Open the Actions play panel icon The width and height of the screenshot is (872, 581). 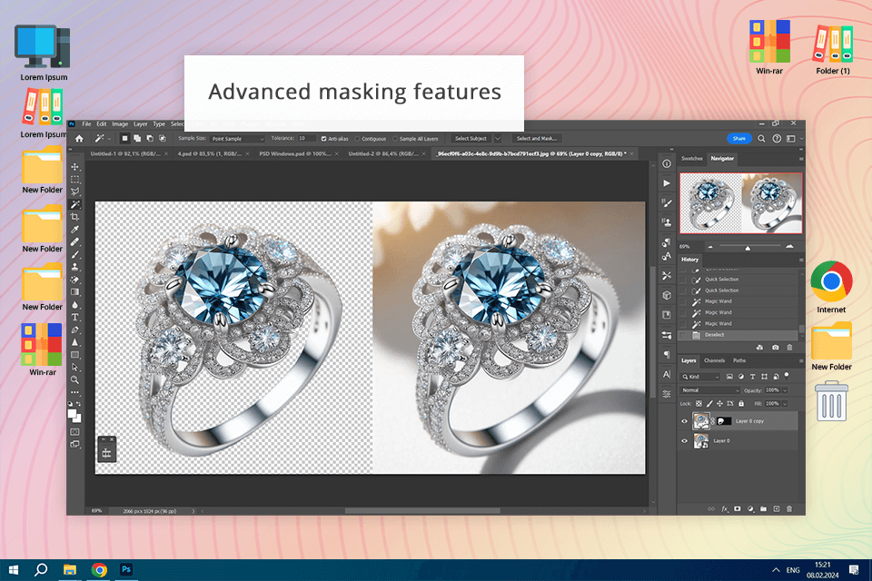click(666, 182)
